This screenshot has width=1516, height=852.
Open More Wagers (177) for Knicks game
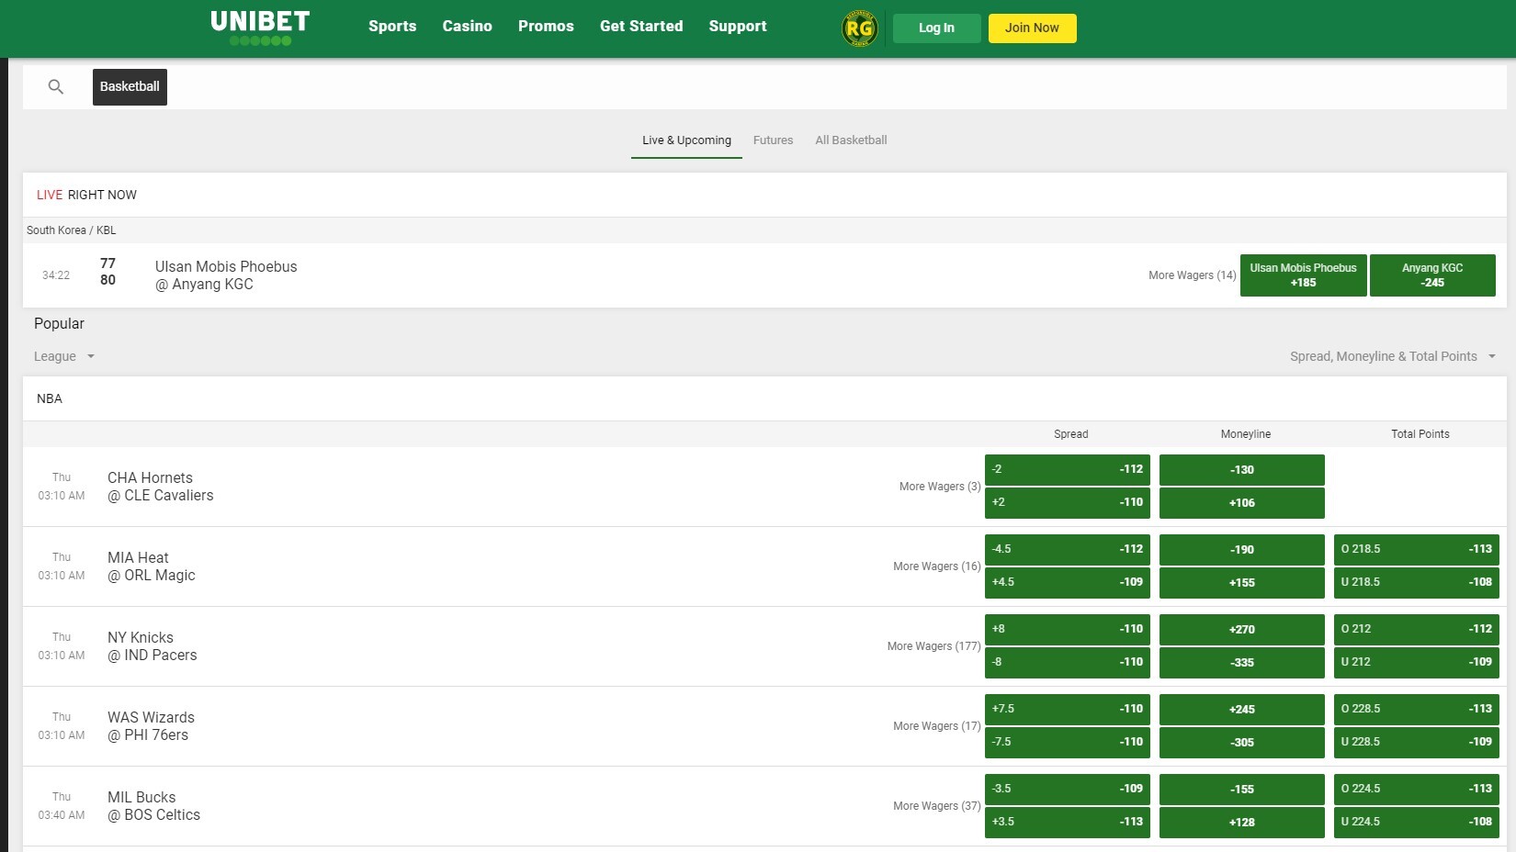933,646
